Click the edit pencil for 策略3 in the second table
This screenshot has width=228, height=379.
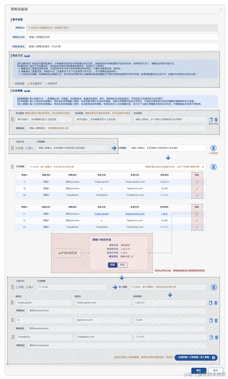[x=197, y=227]
